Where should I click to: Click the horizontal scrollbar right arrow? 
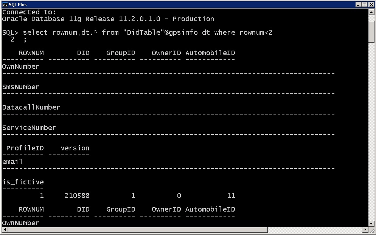coord(365,230)
